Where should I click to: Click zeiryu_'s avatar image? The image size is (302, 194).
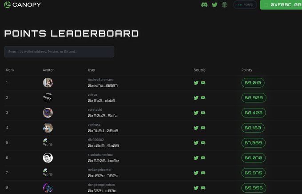[48, 98]
